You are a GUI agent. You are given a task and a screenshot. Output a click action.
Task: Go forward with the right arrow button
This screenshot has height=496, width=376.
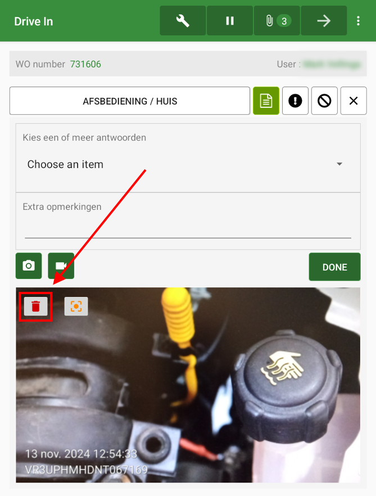(323, 21)
